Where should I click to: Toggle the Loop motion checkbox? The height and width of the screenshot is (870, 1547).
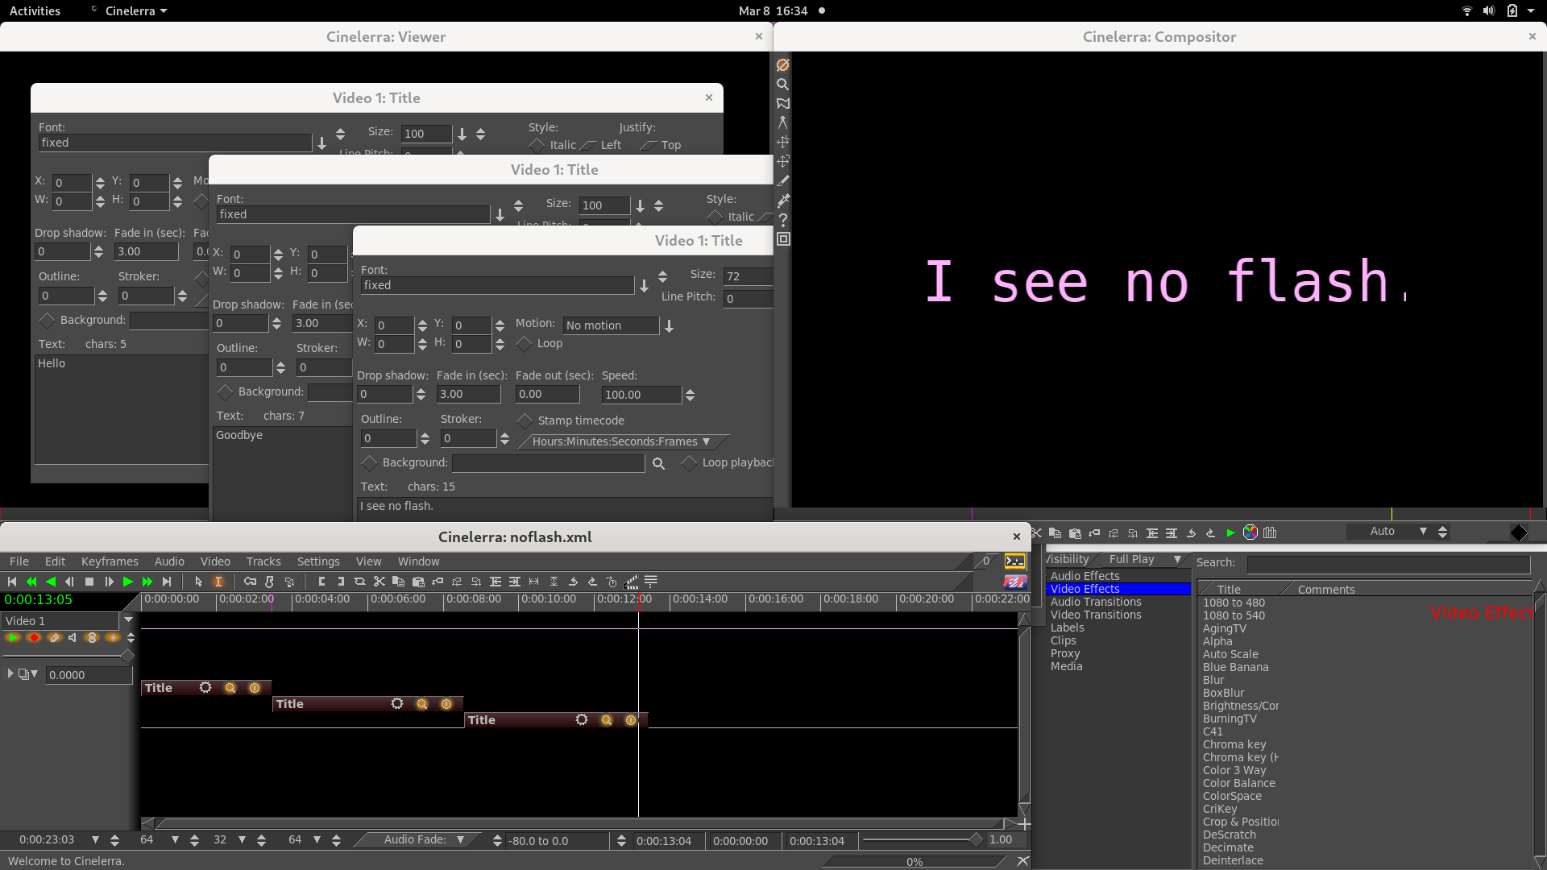[x=525, y=344]
